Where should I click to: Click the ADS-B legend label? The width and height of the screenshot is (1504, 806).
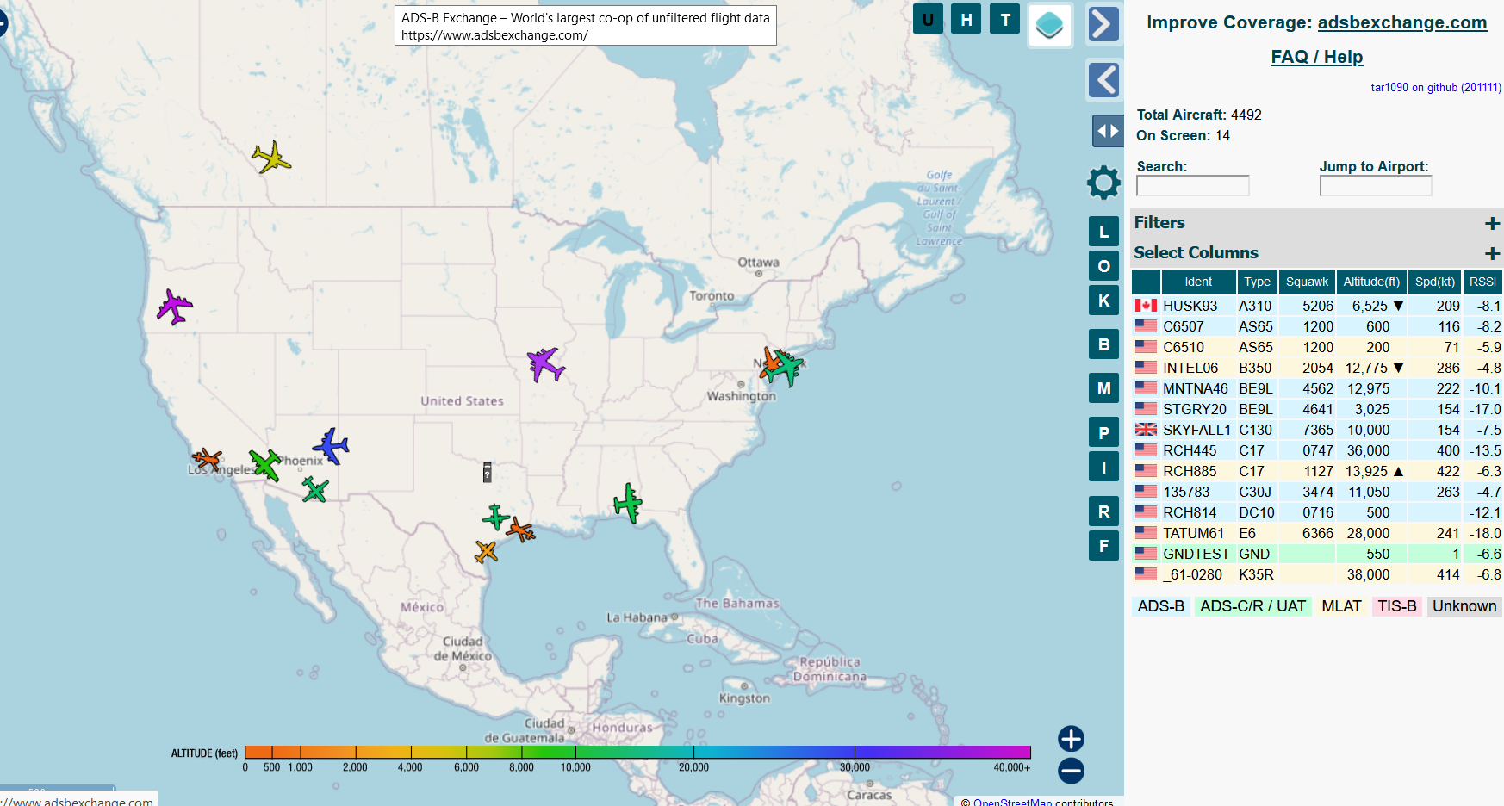pos(1160,606)
